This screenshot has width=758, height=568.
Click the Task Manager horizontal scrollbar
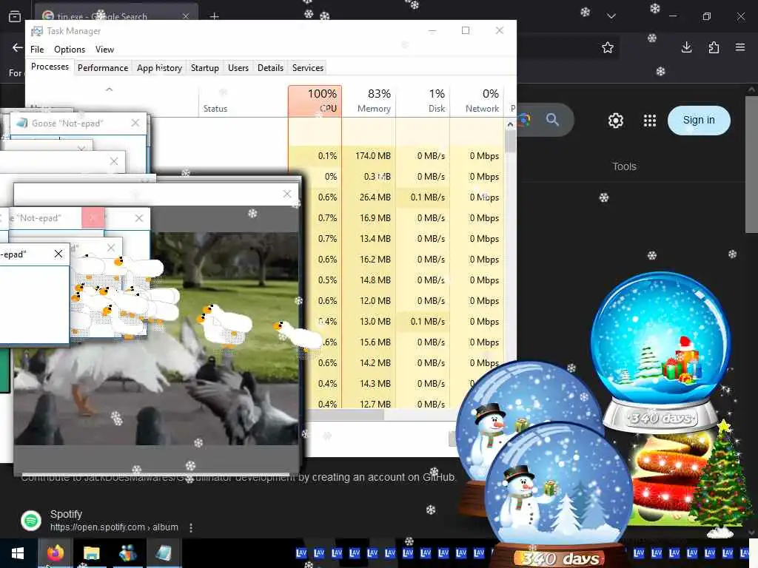345,414
